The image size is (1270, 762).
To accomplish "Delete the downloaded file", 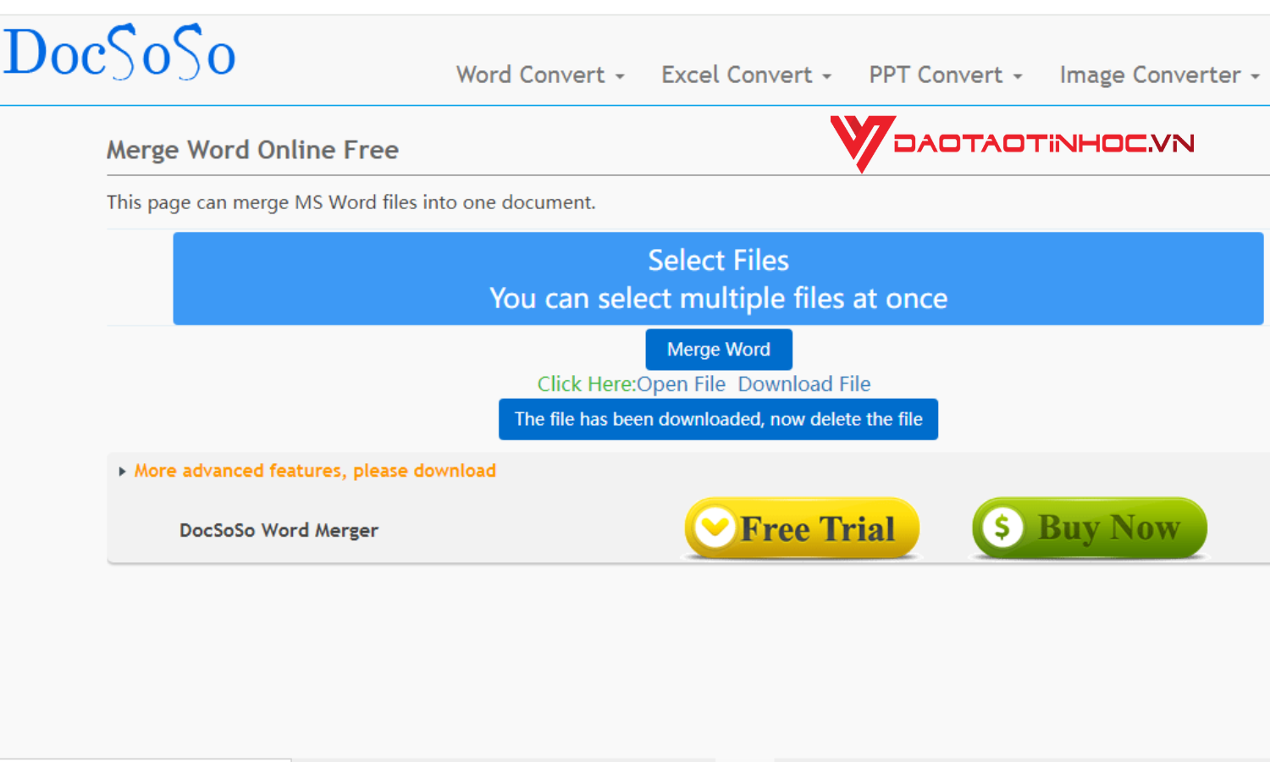I will [718, 418].
